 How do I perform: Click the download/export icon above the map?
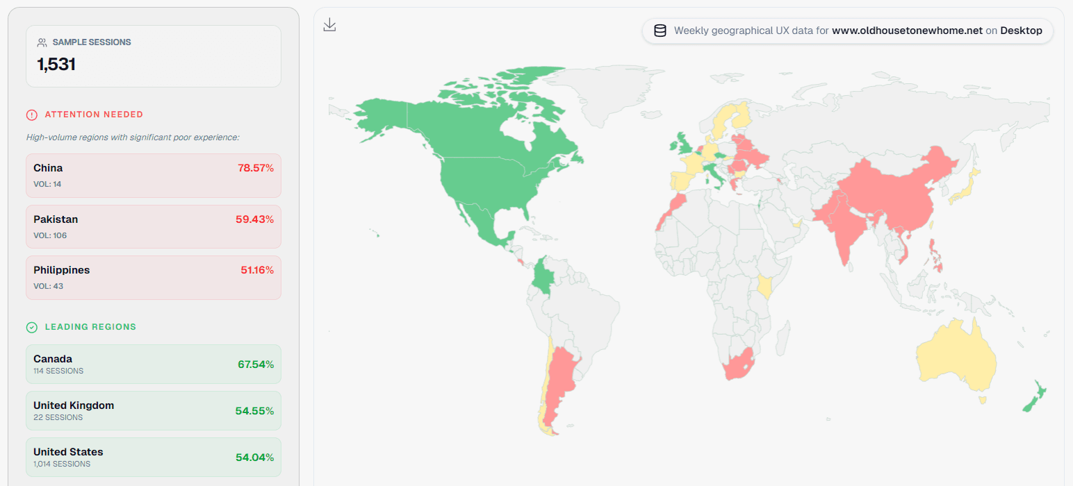pos(329,24)
